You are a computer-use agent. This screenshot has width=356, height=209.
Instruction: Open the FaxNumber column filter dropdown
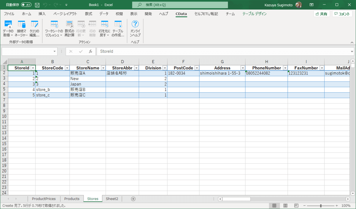point(322,68)
